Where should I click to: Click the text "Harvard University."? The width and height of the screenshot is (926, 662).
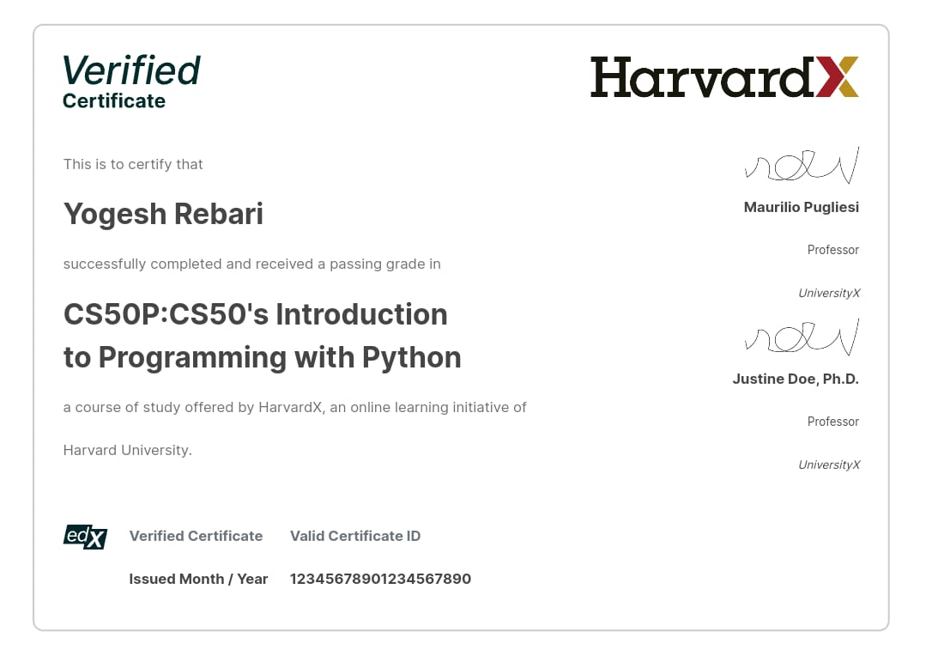[128, 451]
